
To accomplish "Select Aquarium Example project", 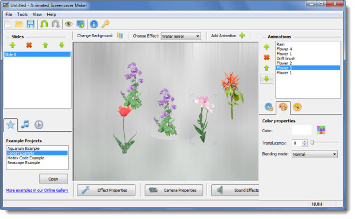I will coord(37,148).
